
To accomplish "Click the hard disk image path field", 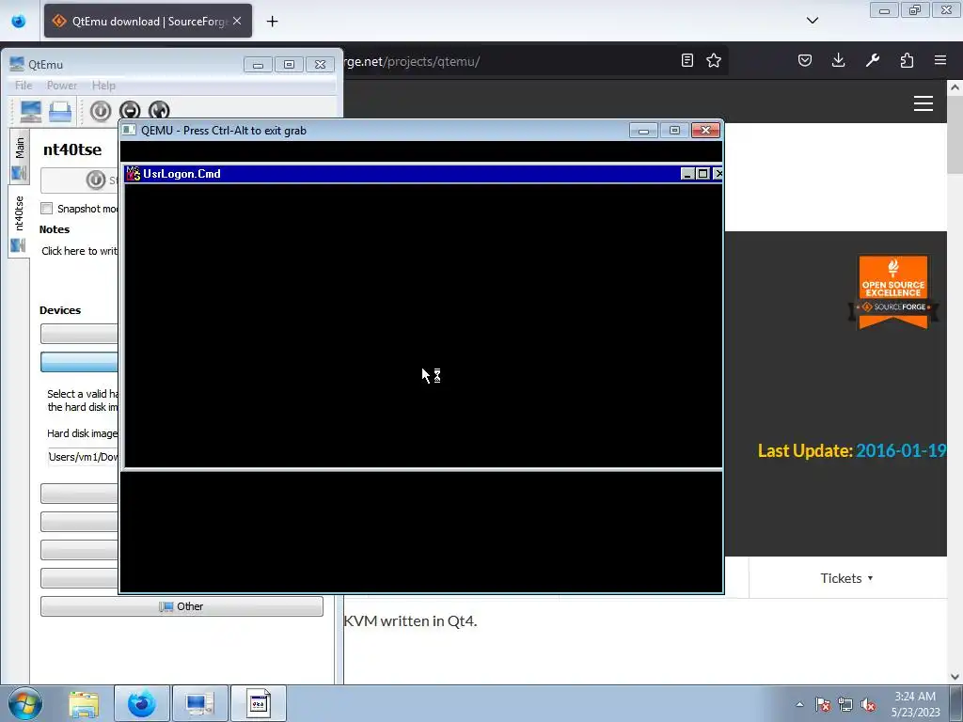I will [83, 457].
